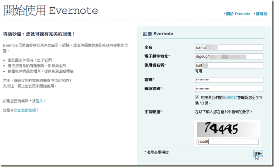The width and height of the screenshot is (274, 167).
Task: Click the 使用者名稱 username field
Action: tap(229, 65)
